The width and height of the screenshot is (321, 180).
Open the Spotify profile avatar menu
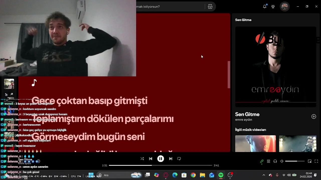click(285, 6)
